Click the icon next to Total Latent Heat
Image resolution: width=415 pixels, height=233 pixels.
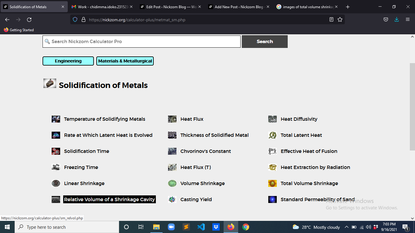tap(273, 135)
